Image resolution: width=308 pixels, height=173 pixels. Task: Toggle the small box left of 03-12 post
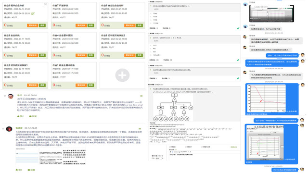pyautogui.click(x=3, y=129)
